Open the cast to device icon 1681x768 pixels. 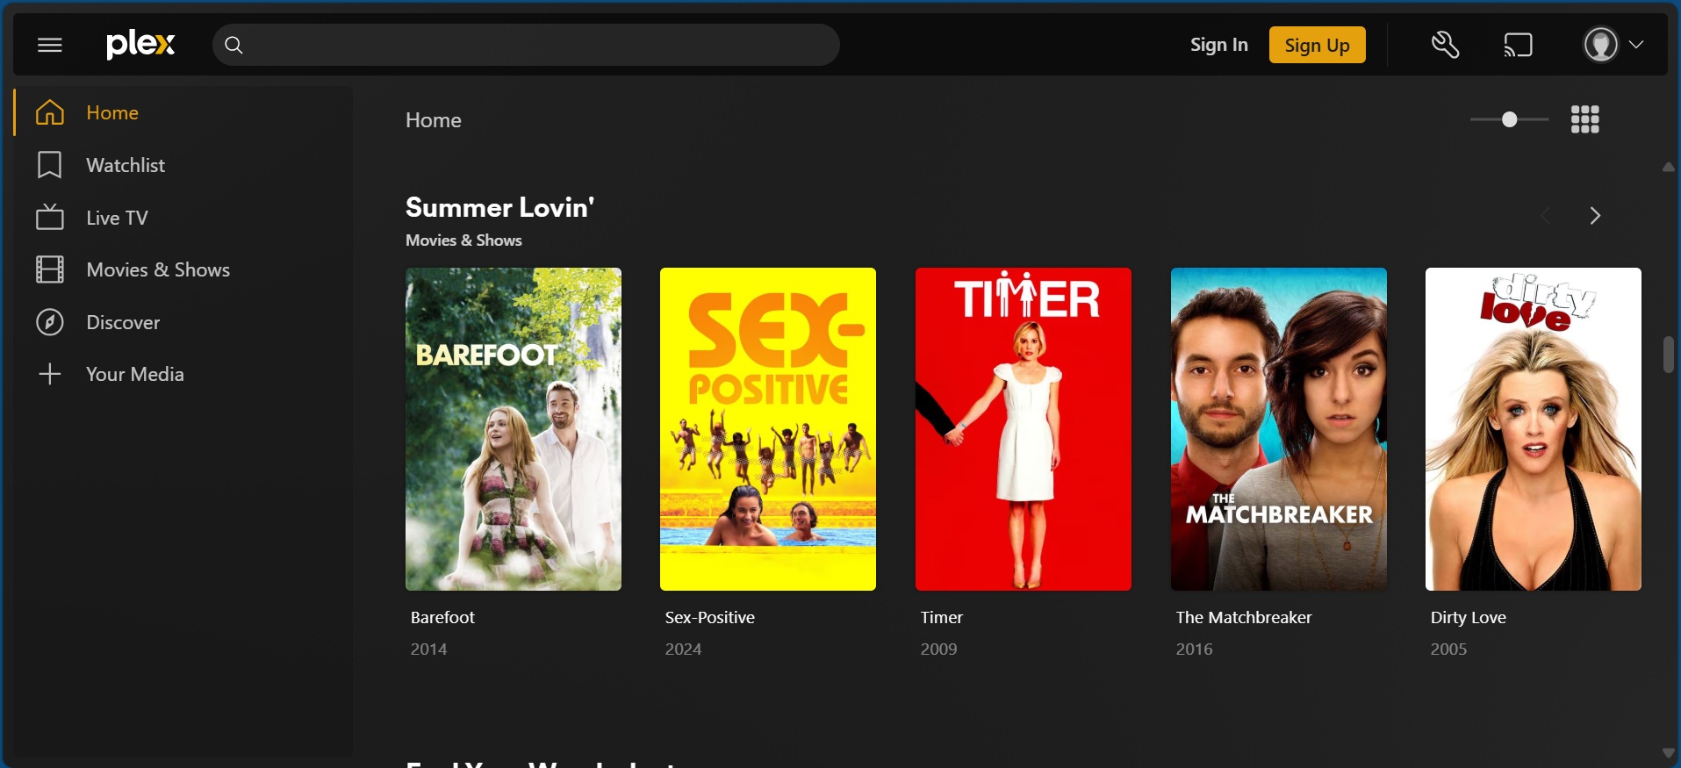click(1518, 45)
